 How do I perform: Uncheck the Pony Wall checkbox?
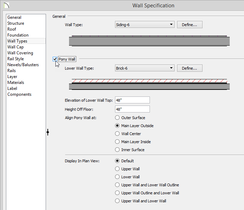55,59
